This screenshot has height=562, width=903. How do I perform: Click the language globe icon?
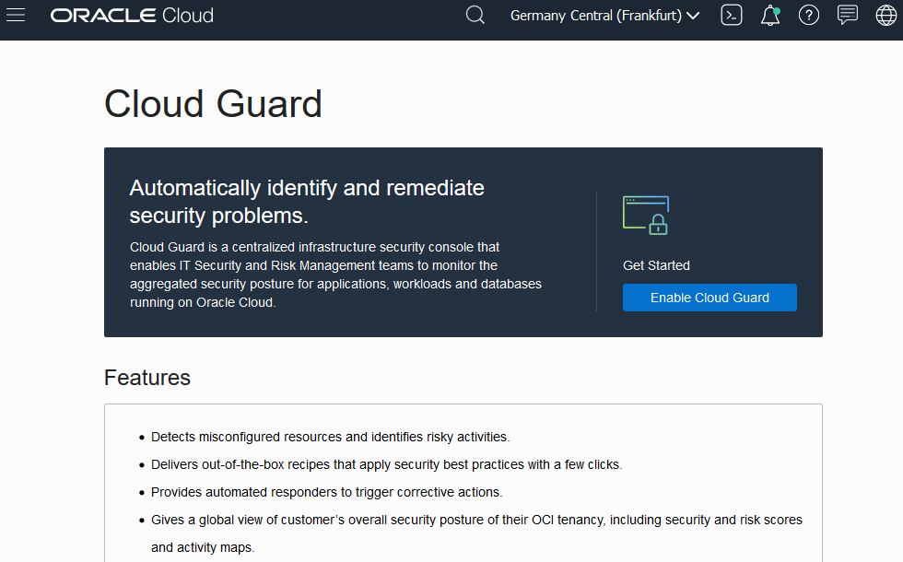[x=885, y=15]
